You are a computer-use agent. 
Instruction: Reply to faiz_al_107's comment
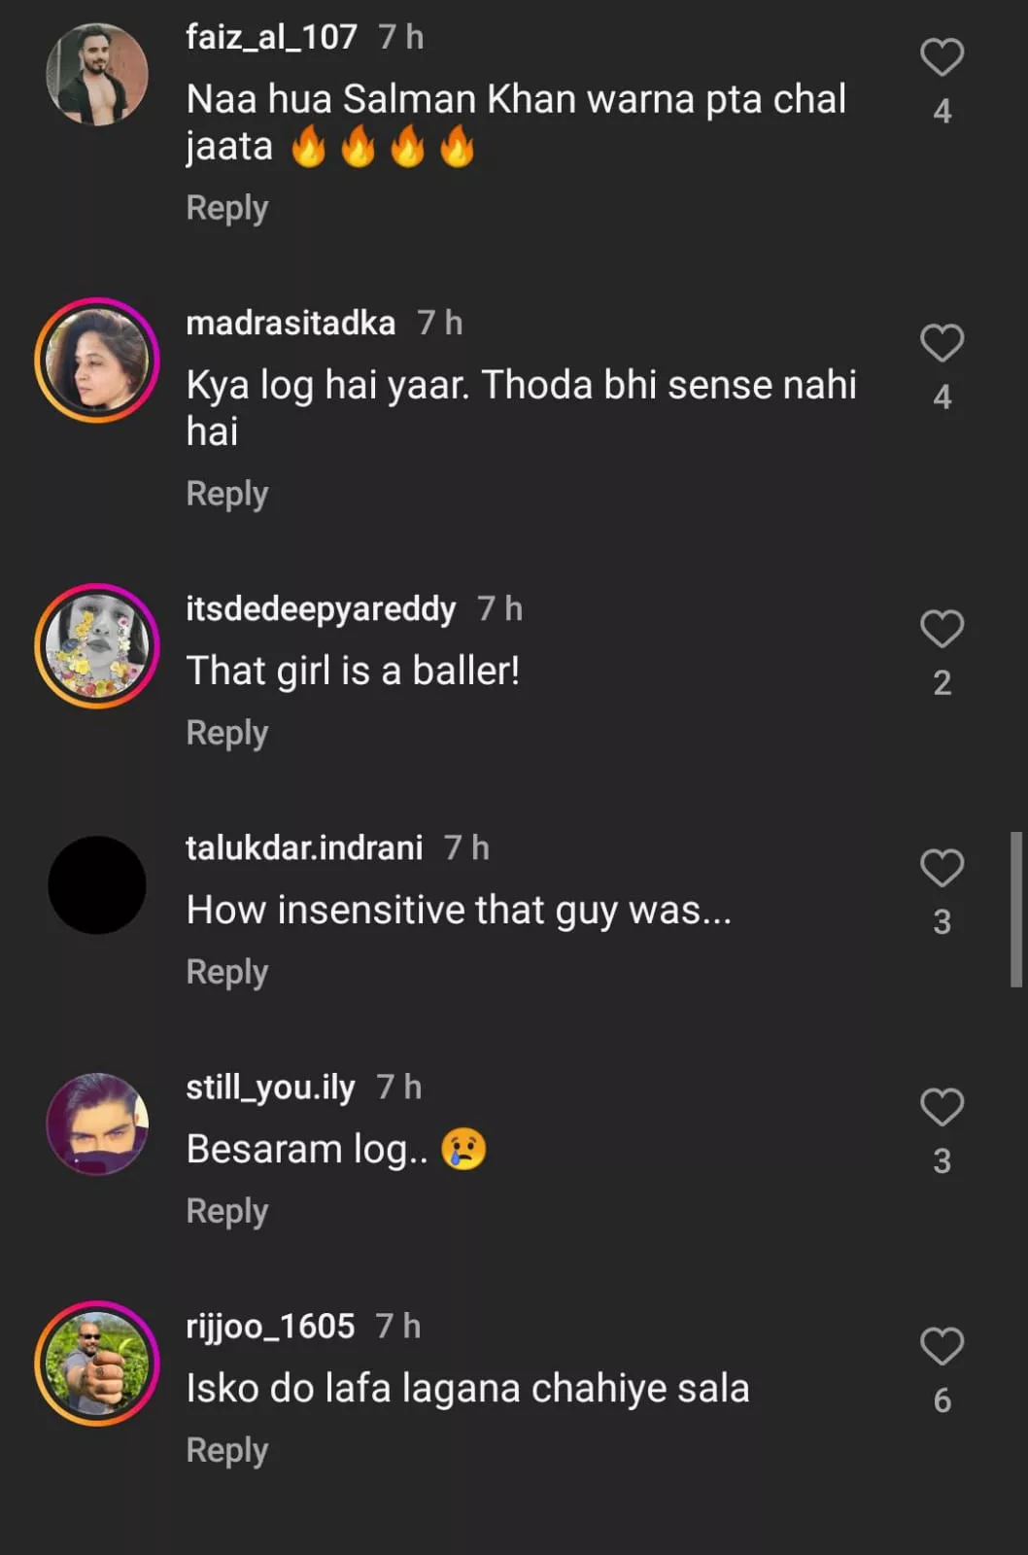click(226, 208)
